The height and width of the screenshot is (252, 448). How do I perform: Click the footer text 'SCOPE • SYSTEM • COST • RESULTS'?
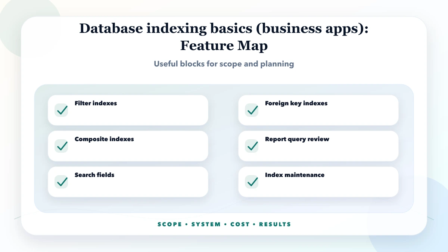(224, 224)
